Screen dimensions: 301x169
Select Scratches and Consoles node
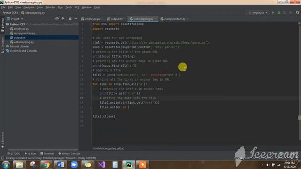(x=23, y=51)
